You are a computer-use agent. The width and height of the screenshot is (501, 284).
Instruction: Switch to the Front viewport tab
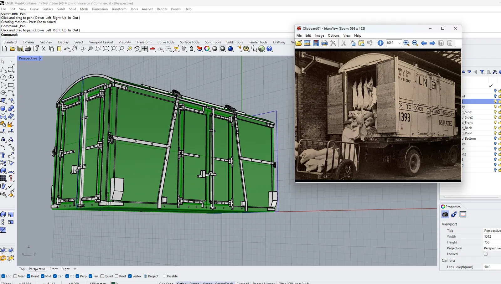[x=54, y=269]
